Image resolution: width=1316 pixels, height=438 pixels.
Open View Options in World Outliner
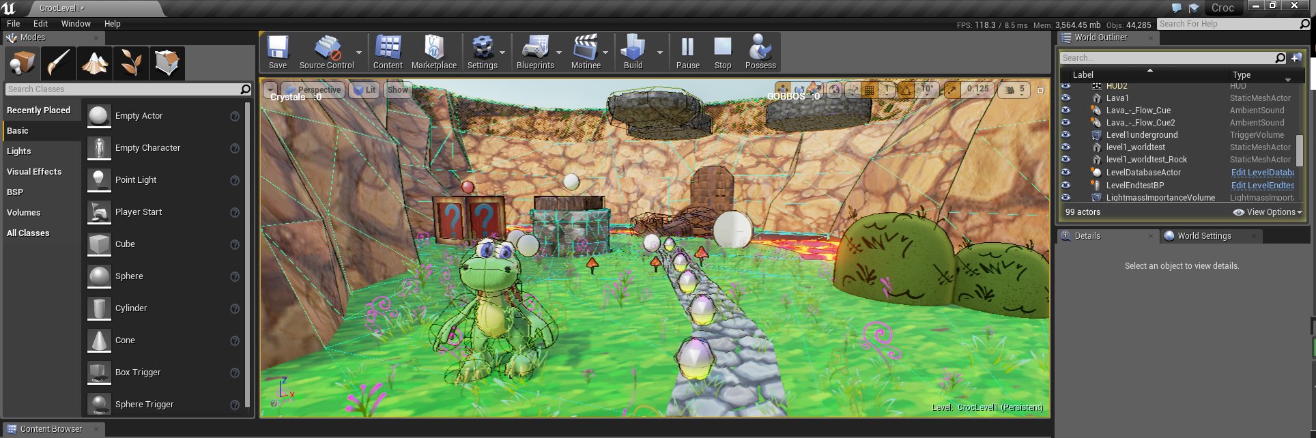(x=1268, y=212)
